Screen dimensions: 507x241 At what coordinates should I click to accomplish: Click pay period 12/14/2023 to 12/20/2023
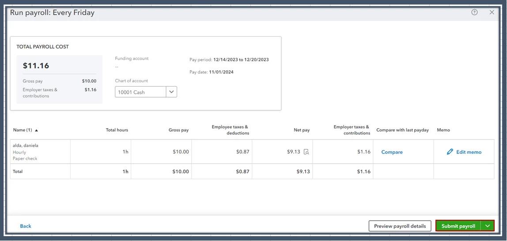241,60
